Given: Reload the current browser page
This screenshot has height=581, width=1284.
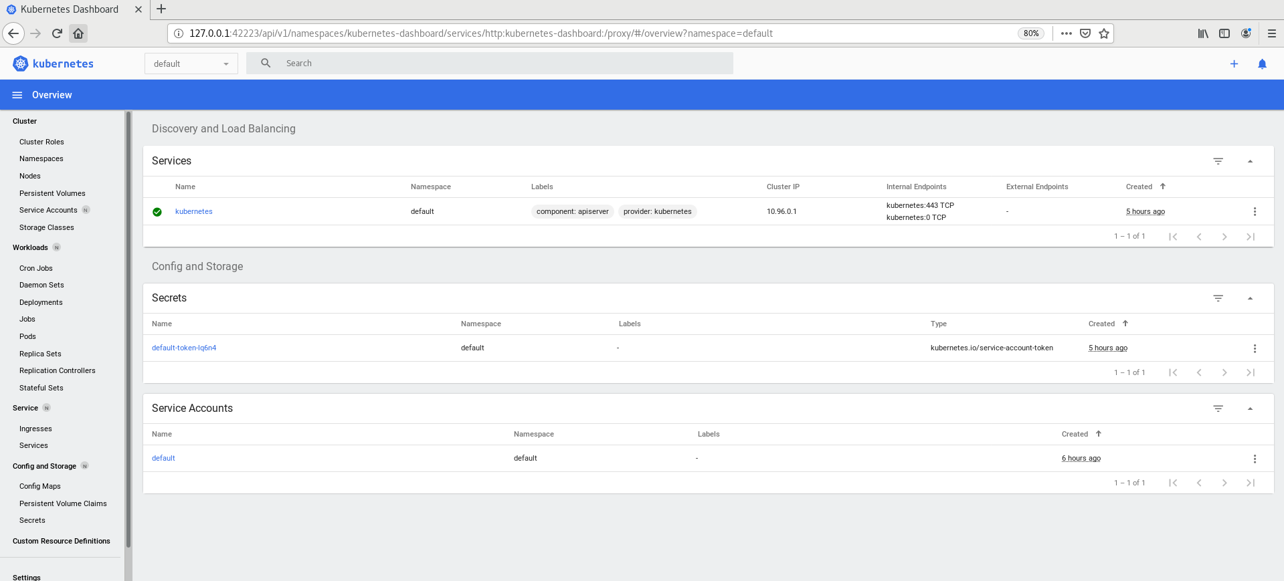Looking at the screenshot, I should [x=57, y=33].
